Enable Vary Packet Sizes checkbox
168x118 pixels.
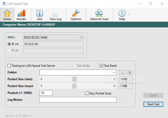pyautogui.click(x=87, y=93)
